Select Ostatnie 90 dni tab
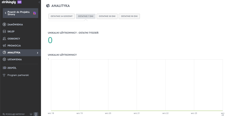 [129, 16]
